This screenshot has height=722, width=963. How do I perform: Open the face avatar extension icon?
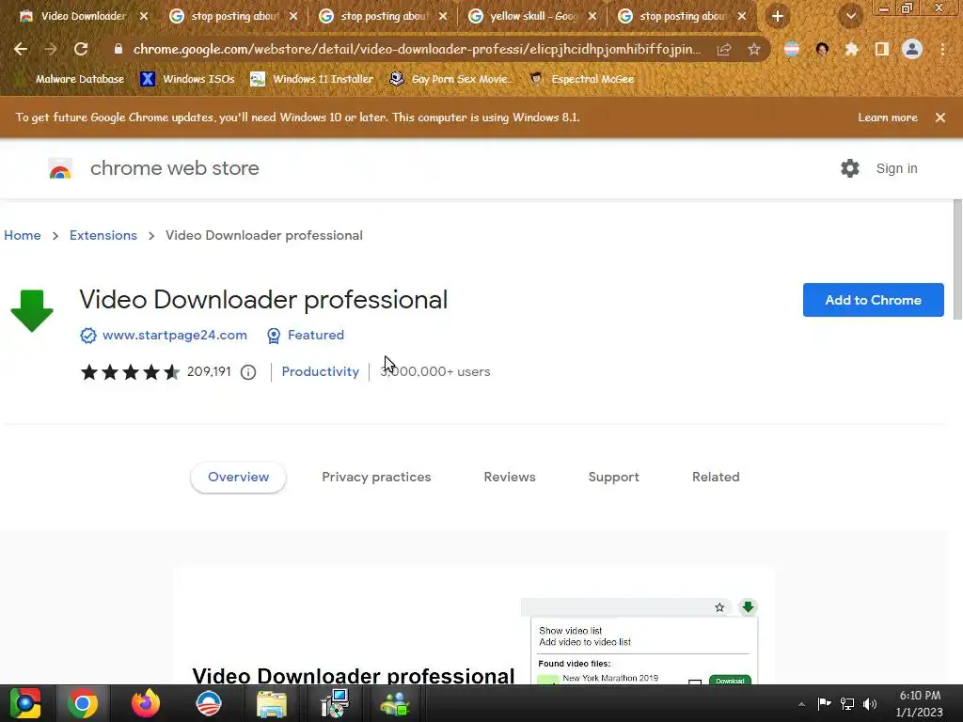822,49
